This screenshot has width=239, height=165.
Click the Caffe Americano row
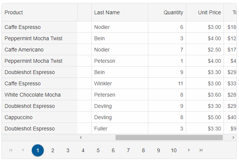pos(24,50)
